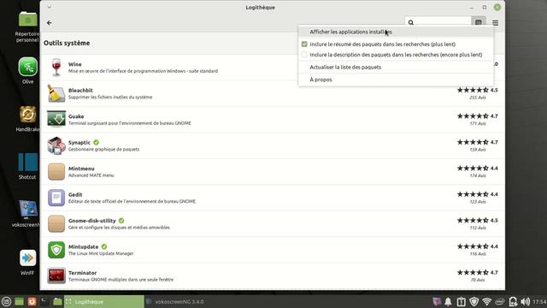Click the installed checkmark beside Mintupdate
The height and width of the screenshot is (308, 547).
pos(104,246)
